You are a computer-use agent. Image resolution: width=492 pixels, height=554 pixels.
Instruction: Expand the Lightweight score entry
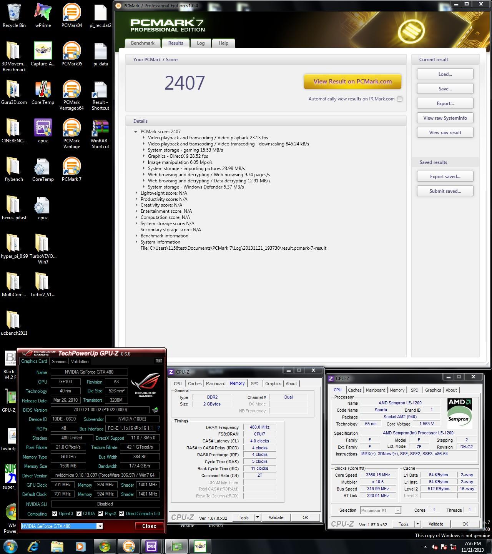[x=136, y=193]
